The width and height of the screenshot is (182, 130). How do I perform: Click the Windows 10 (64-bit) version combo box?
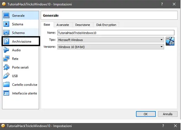coord(111,47)
